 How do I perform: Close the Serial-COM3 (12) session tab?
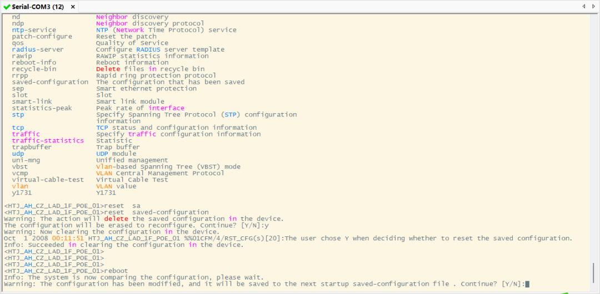tap(73, 7)
